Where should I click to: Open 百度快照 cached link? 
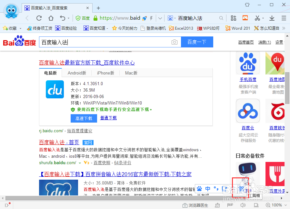coord(102,163)
